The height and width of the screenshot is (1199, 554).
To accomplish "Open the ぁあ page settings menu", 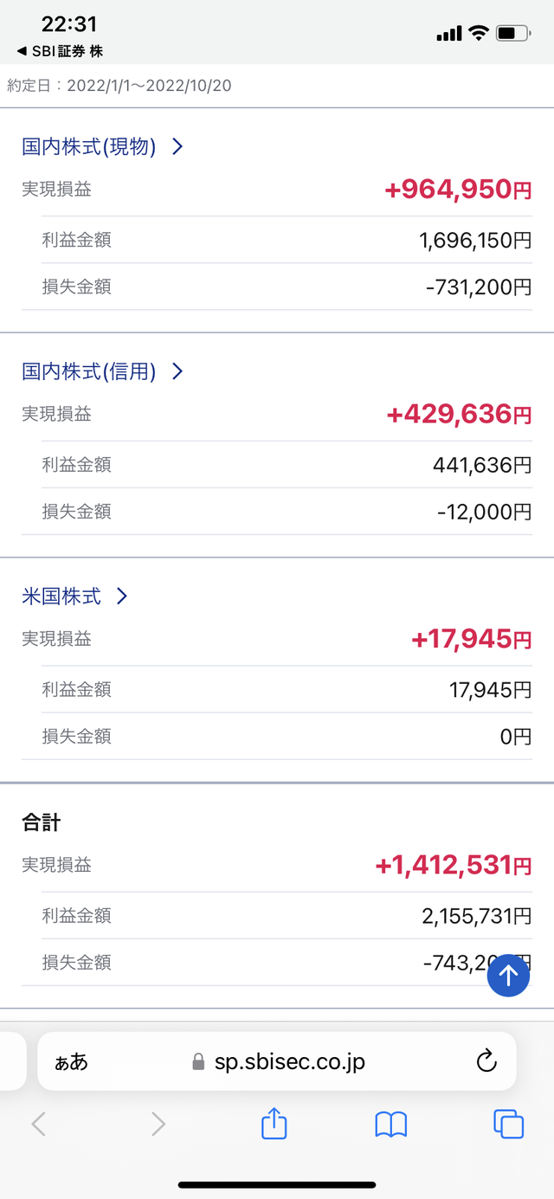I will click(x=71, y=1061).
